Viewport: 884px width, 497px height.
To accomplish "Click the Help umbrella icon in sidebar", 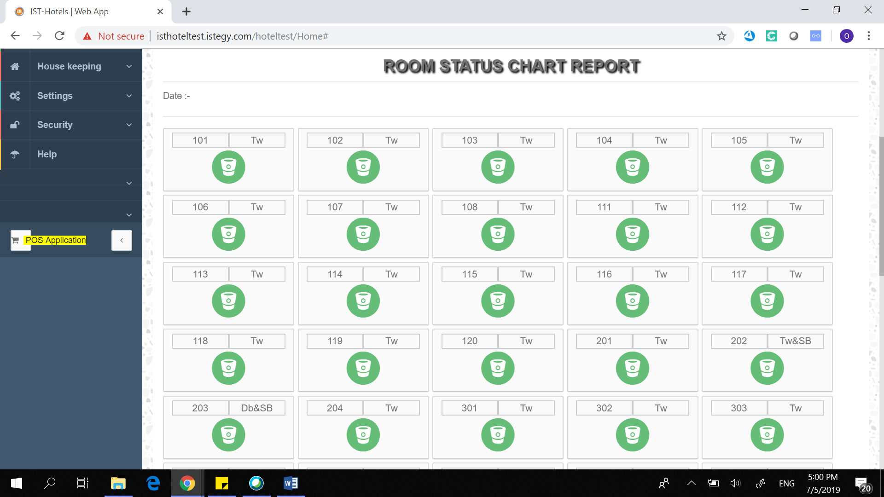I will click(x=15, y=154).
